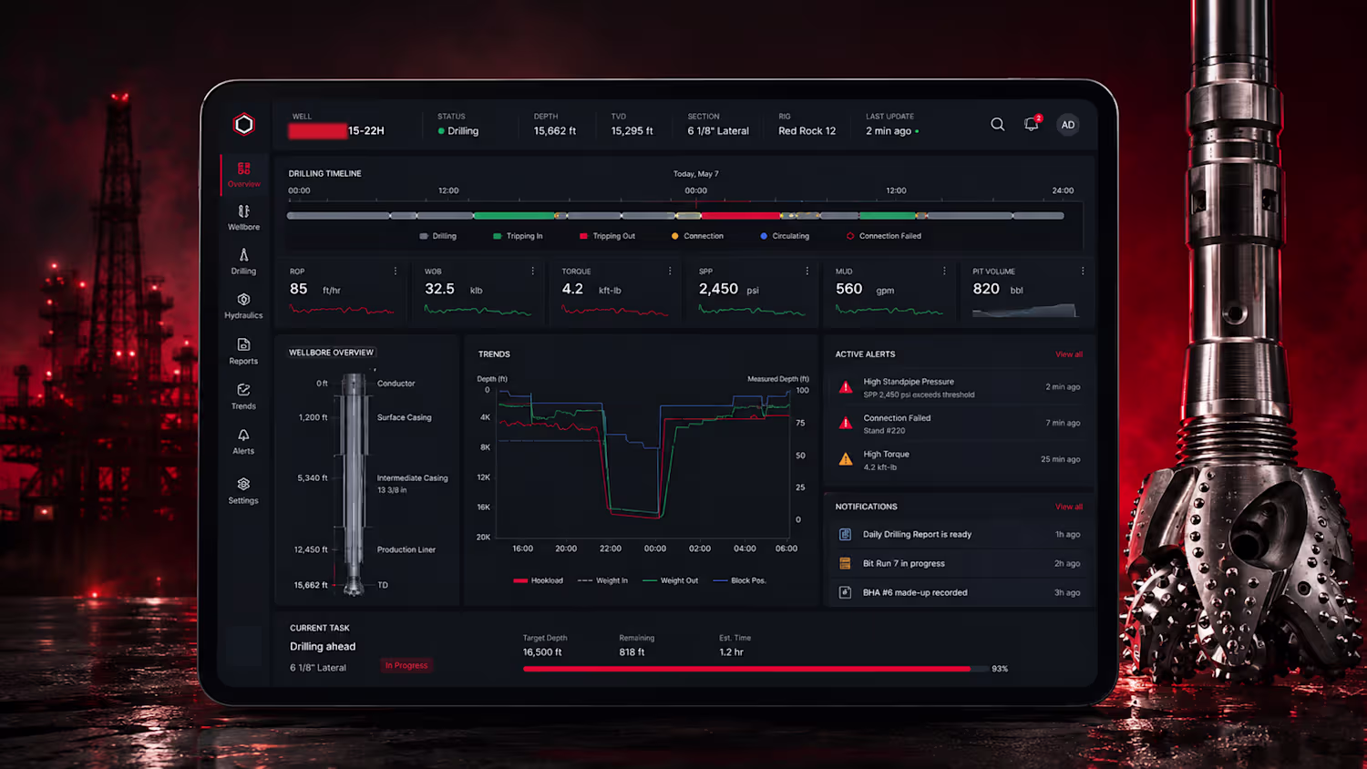Click the rig name Red Rock 12
This screenshot has height=769, width=1367.
tap(807, 131)
